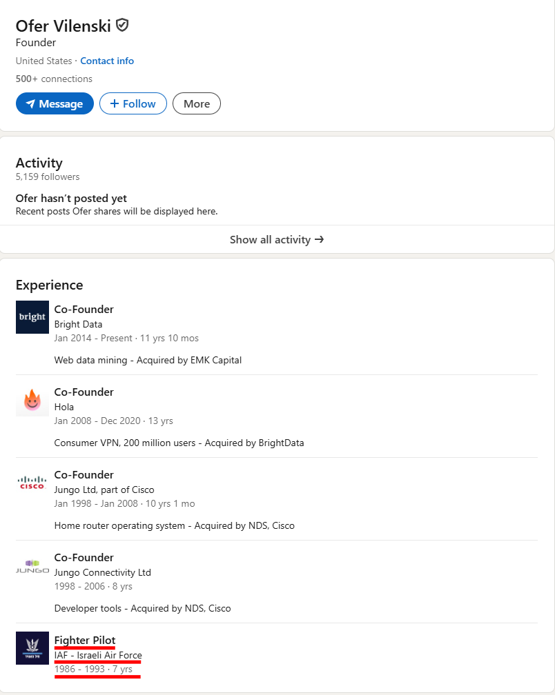Select the Hola company name
Viewport: 555px width, 695px height.
(x=64, y=407)
